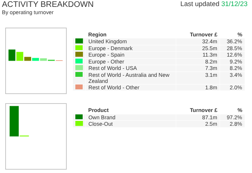
Task: Click the Last updated date 31/12/23
Action: pos(234,4)
